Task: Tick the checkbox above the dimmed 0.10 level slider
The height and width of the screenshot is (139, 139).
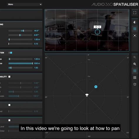Action: point(9,105)
